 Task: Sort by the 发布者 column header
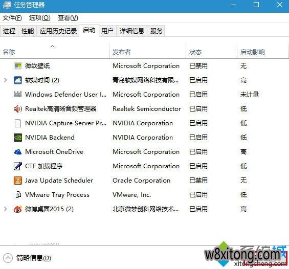(x=148, y=51)
